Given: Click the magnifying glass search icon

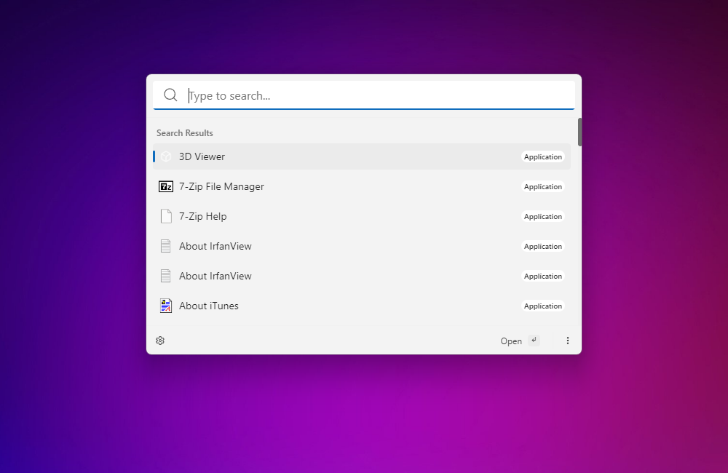Looking at the screenshot, I should (x=170, y=95).
